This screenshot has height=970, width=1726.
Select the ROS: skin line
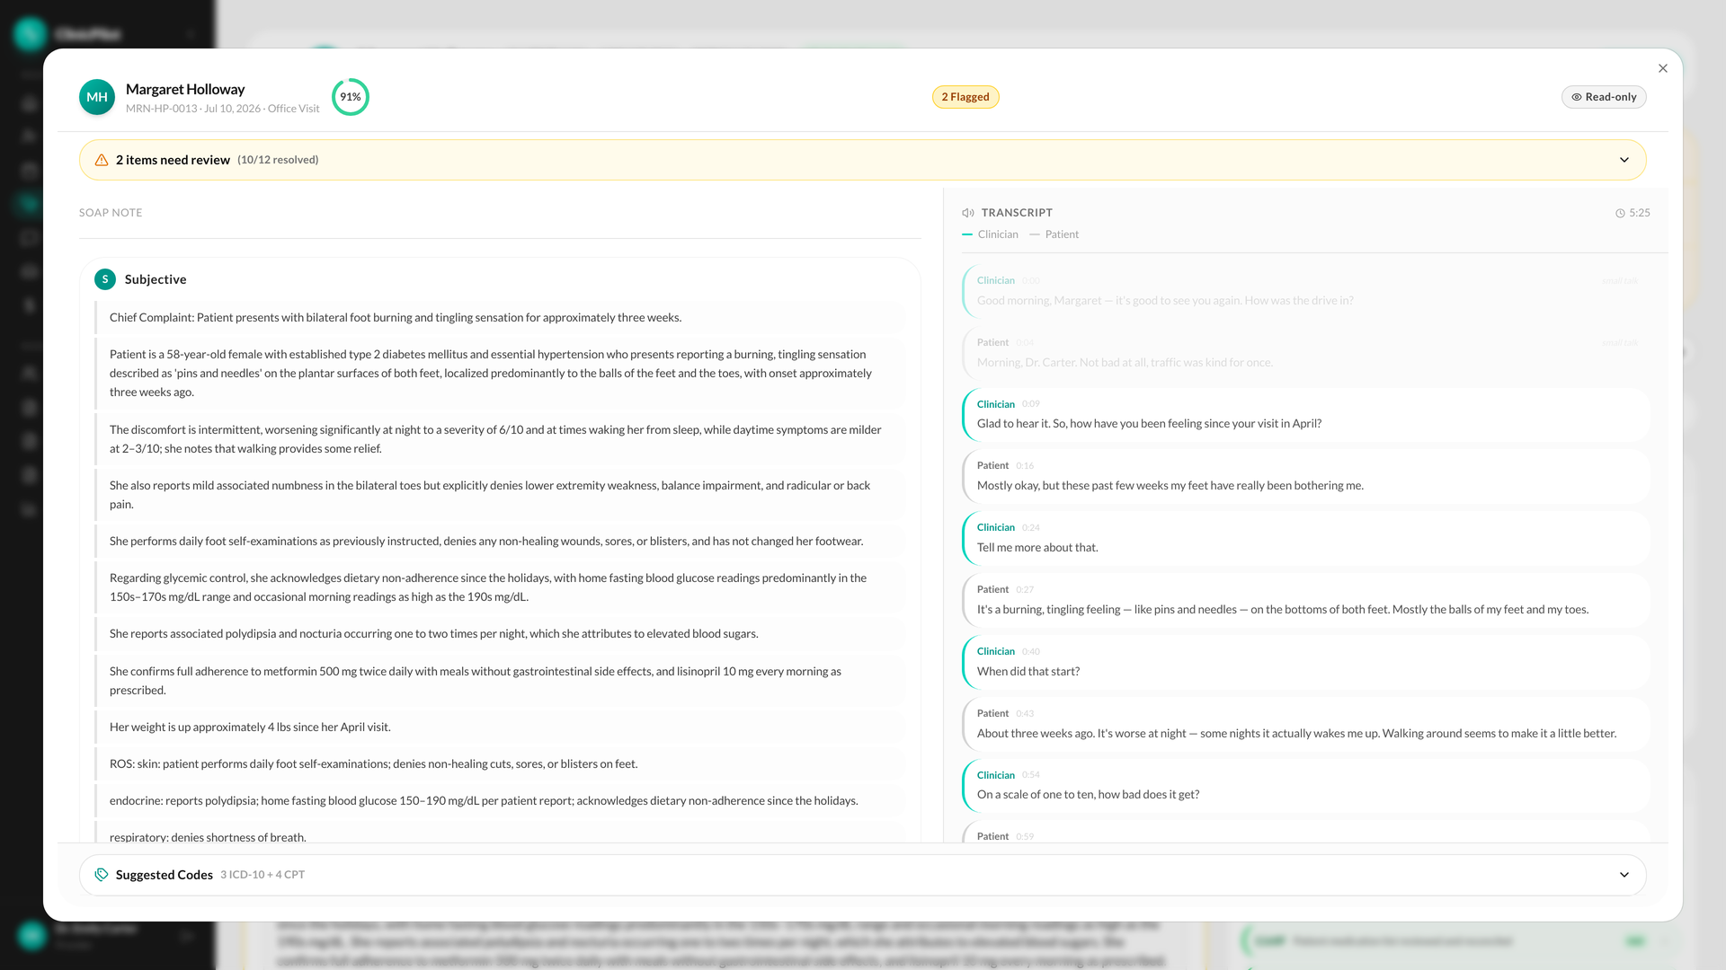pyautogui.click(x=499, y=764)
